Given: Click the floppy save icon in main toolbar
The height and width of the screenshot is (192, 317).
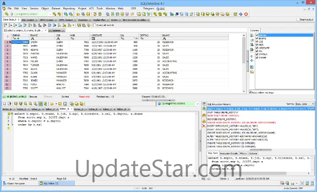Looking at the screenshot, I should pos(88,14).
